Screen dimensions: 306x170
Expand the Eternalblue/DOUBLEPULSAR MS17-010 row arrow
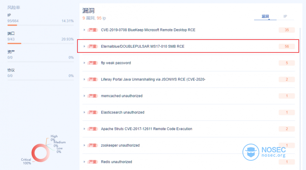84,46
